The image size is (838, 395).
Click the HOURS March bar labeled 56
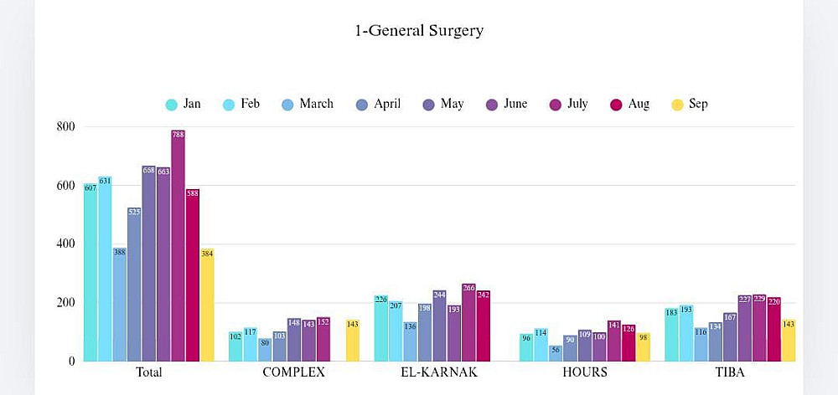[556, 353]
